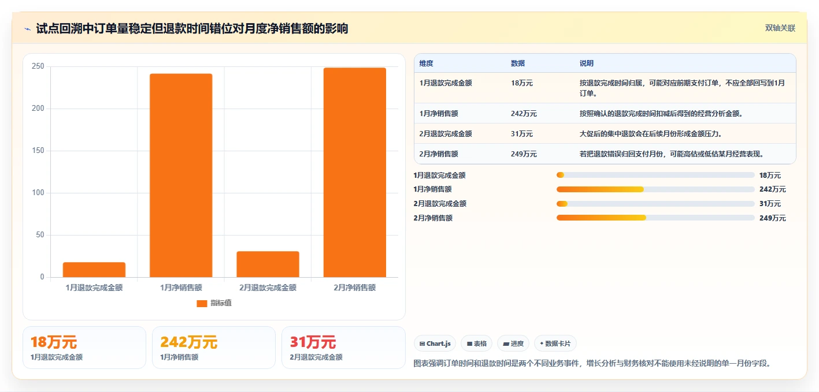819x392 pixels.
Task: Click table cell 2月净销售额
Action: pyautogui.click(x=439, y=154)
